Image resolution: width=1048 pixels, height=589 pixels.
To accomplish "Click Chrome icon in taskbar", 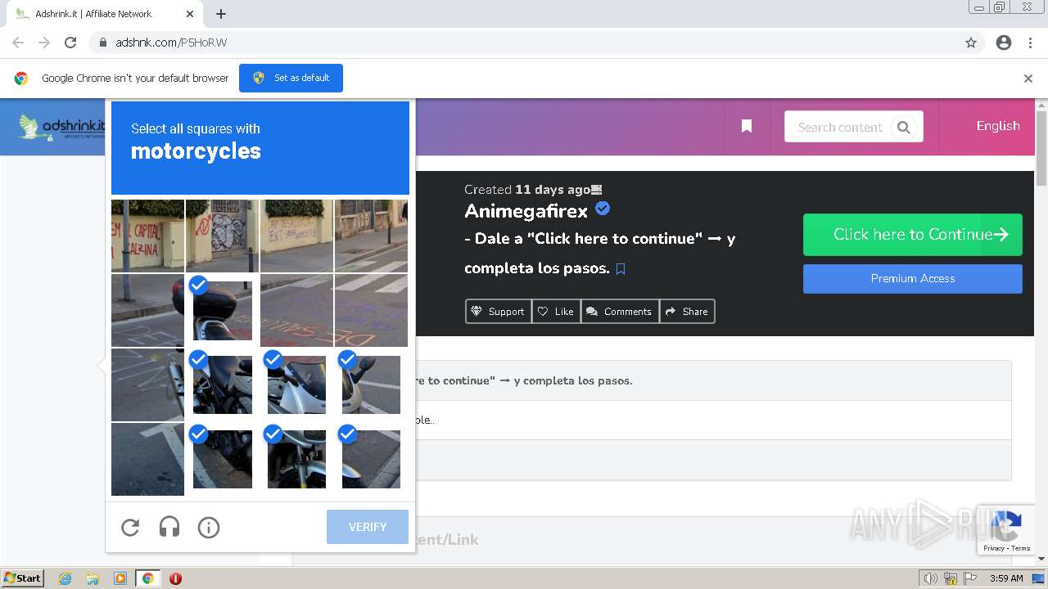I will [x=147, y=578].
